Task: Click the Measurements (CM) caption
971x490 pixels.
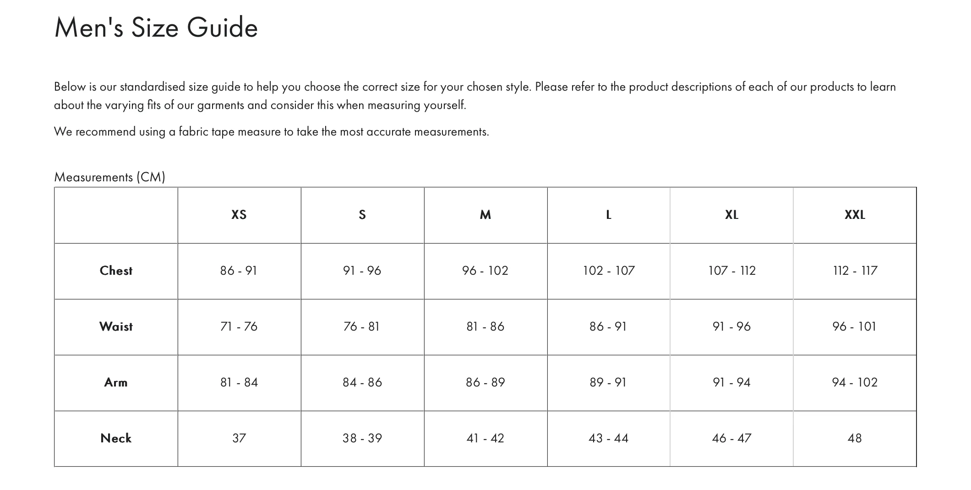Action: [x=109, y=177]
